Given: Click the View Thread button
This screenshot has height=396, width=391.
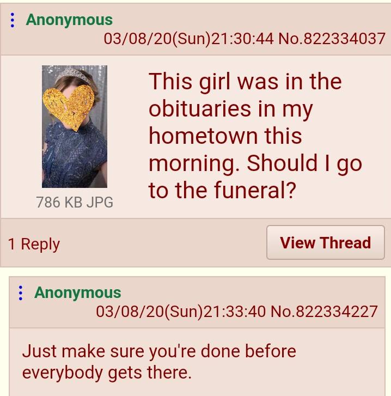Looking at the screenshot, I should pos(325,242).
